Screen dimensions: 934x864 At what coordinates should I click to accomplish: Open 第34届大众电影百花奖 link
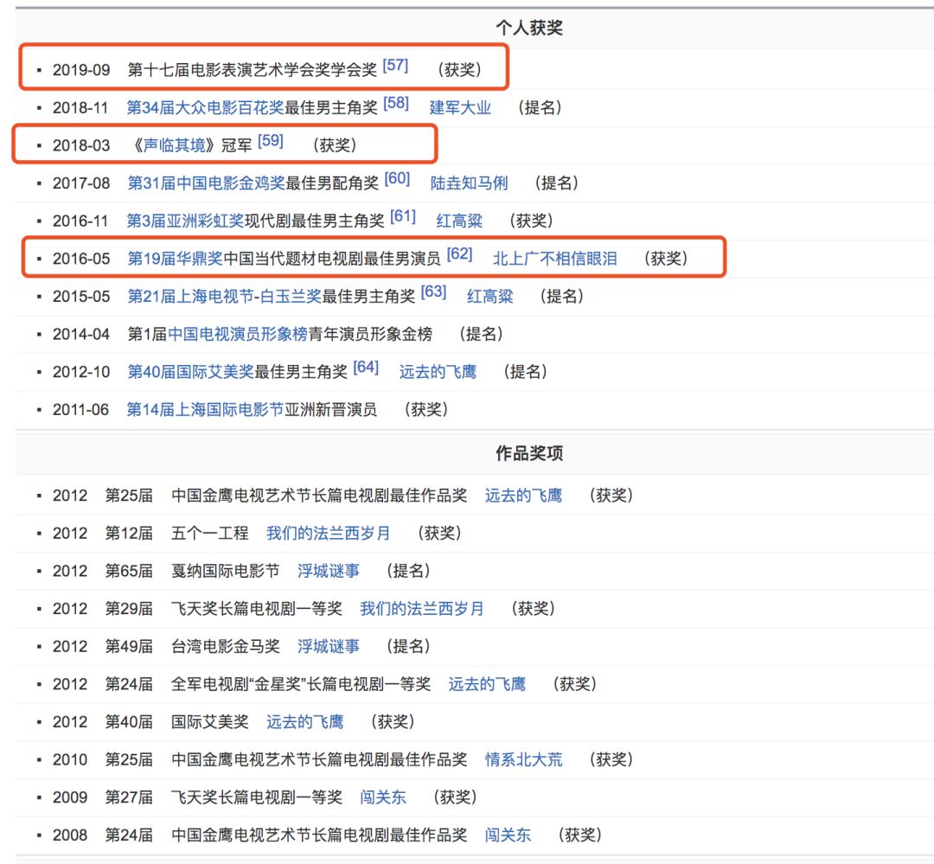[205, 108]
